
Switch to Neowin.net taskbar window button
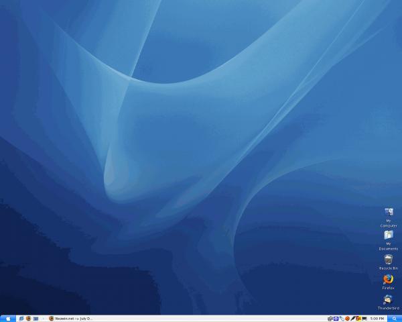[x=71, y=319]
